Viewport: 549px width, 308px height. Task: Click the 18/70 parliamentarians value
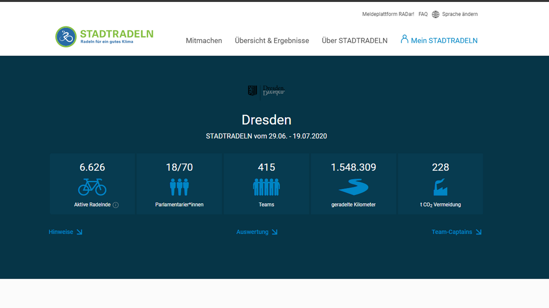click(x=179, y=167)
